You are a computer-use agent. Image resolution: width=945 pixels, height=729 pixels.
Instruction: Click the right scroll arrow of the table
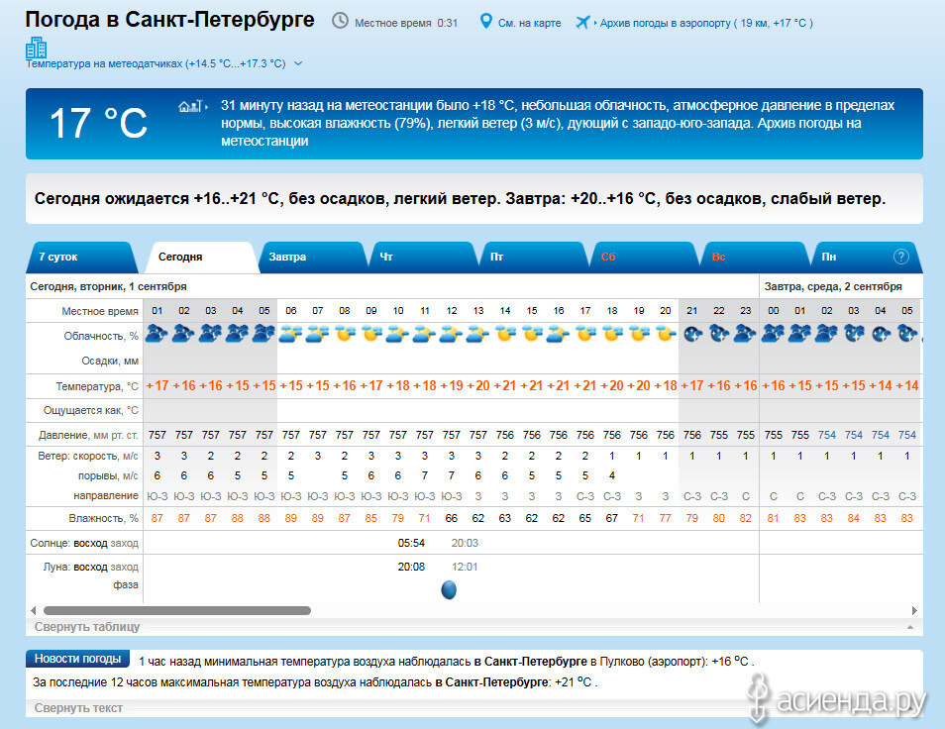914,610
